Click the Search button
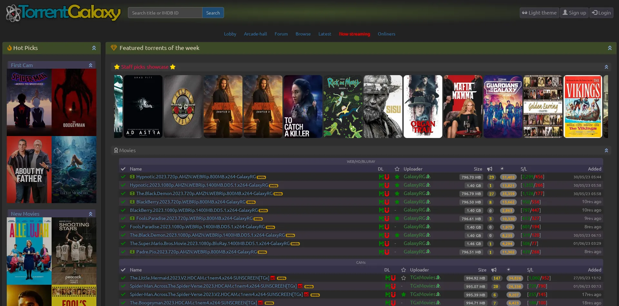Viewport: 619px width, 306px height. [213, 13]
